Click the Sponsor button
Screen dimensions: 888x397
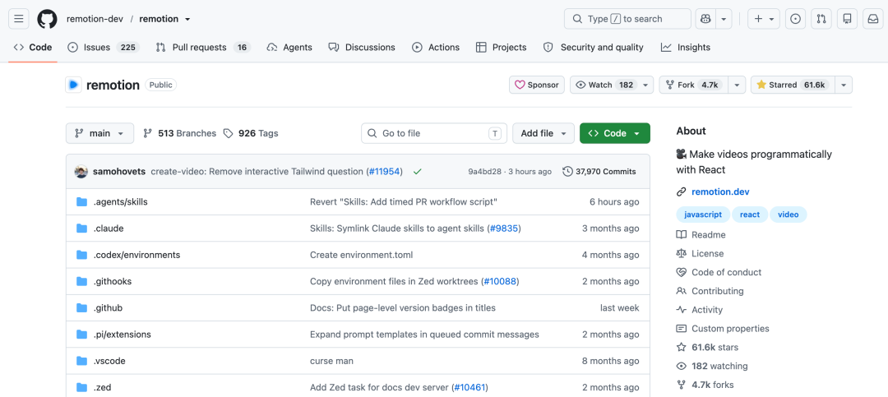click(537, 85)
